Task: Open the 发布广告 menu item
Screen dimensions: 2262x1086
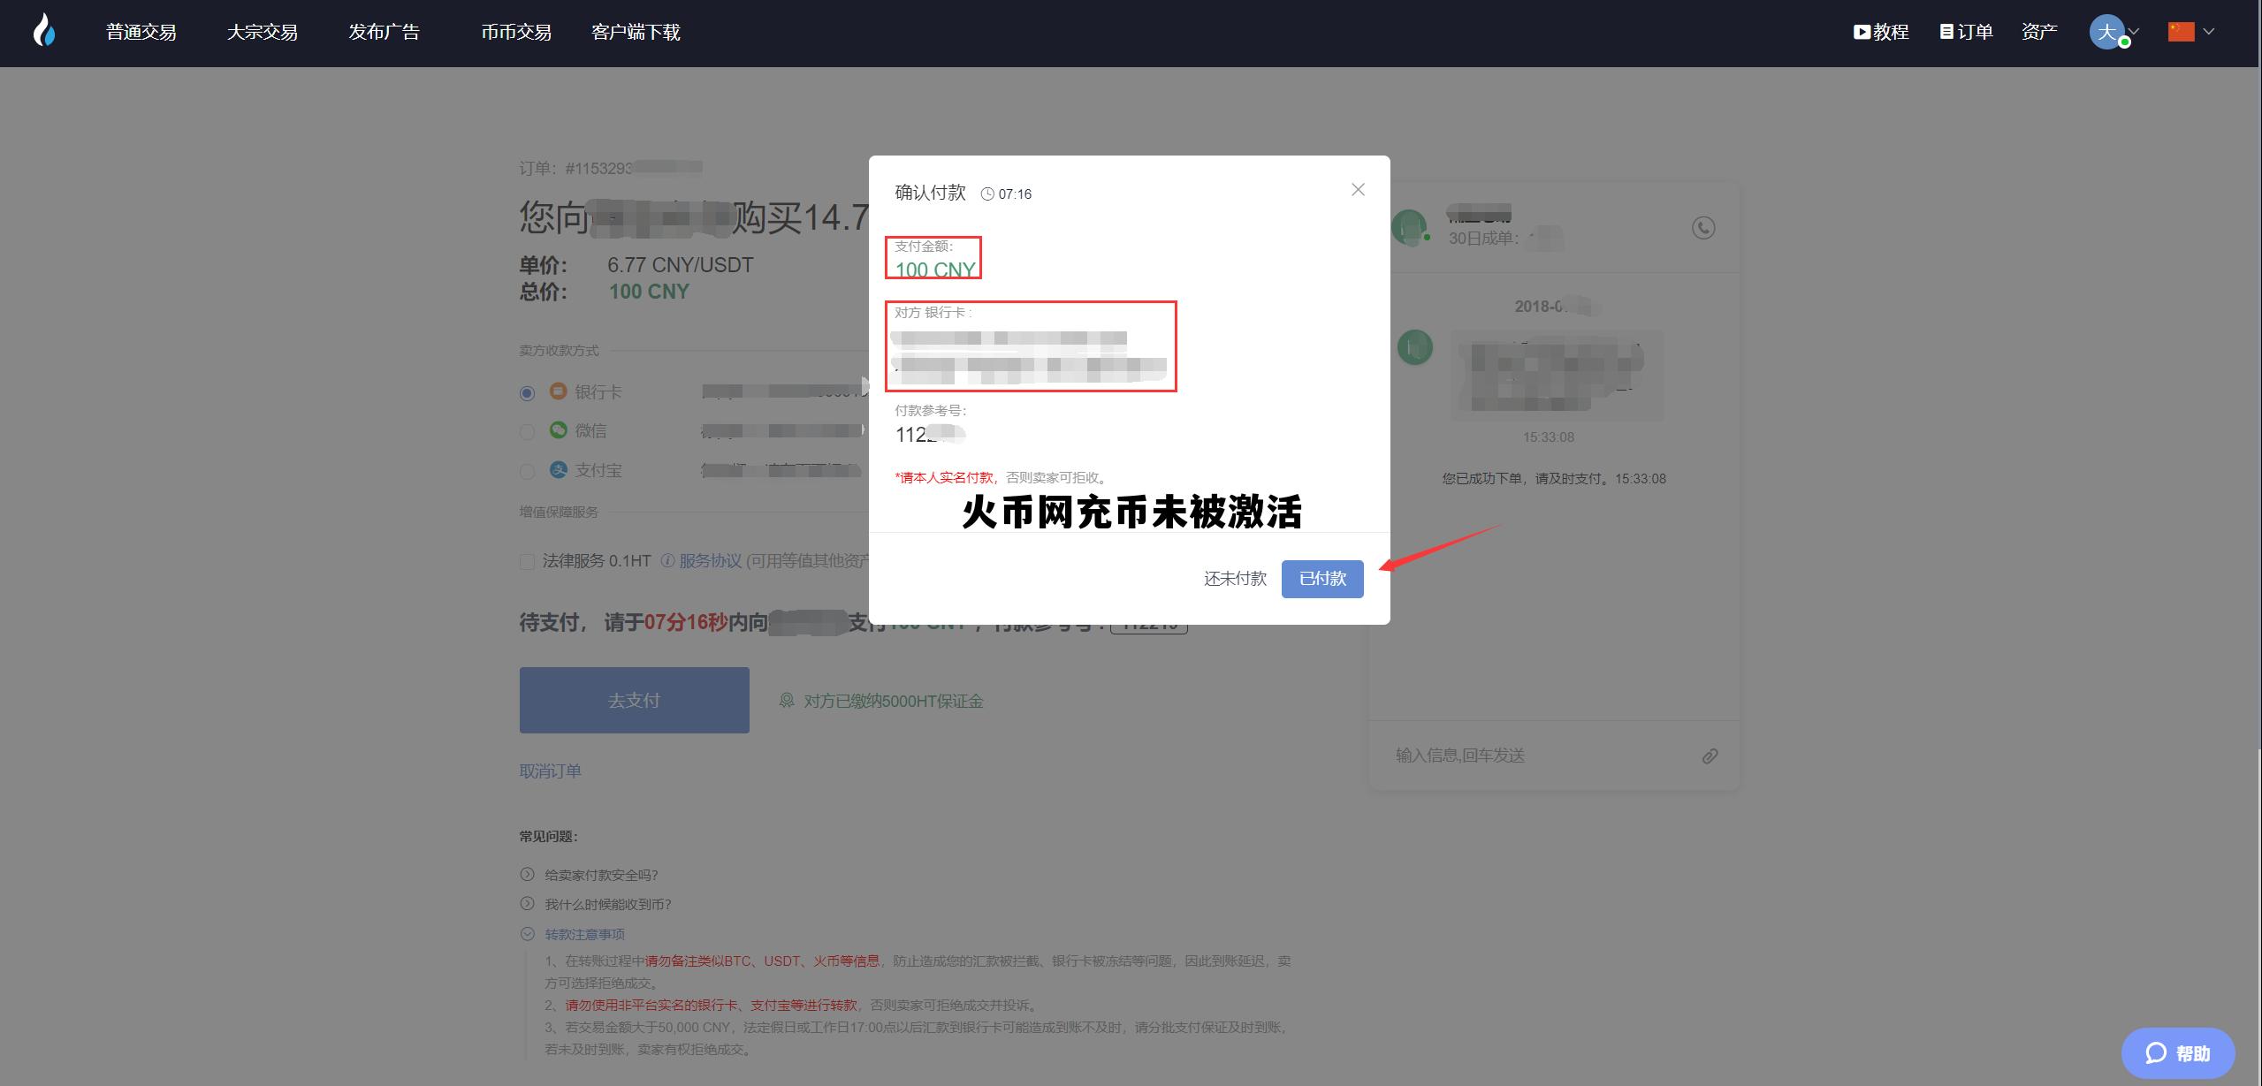Action: coord(384,32)
